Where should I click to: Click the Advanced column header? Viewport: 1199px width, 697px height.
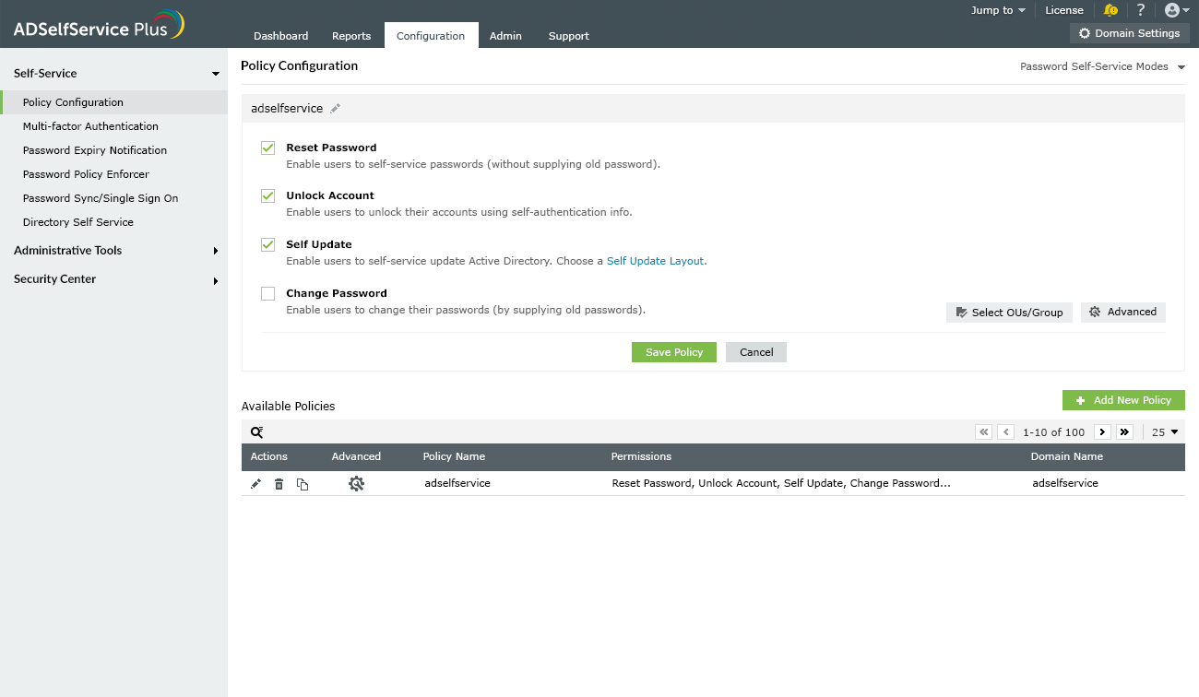coord(356,456)
